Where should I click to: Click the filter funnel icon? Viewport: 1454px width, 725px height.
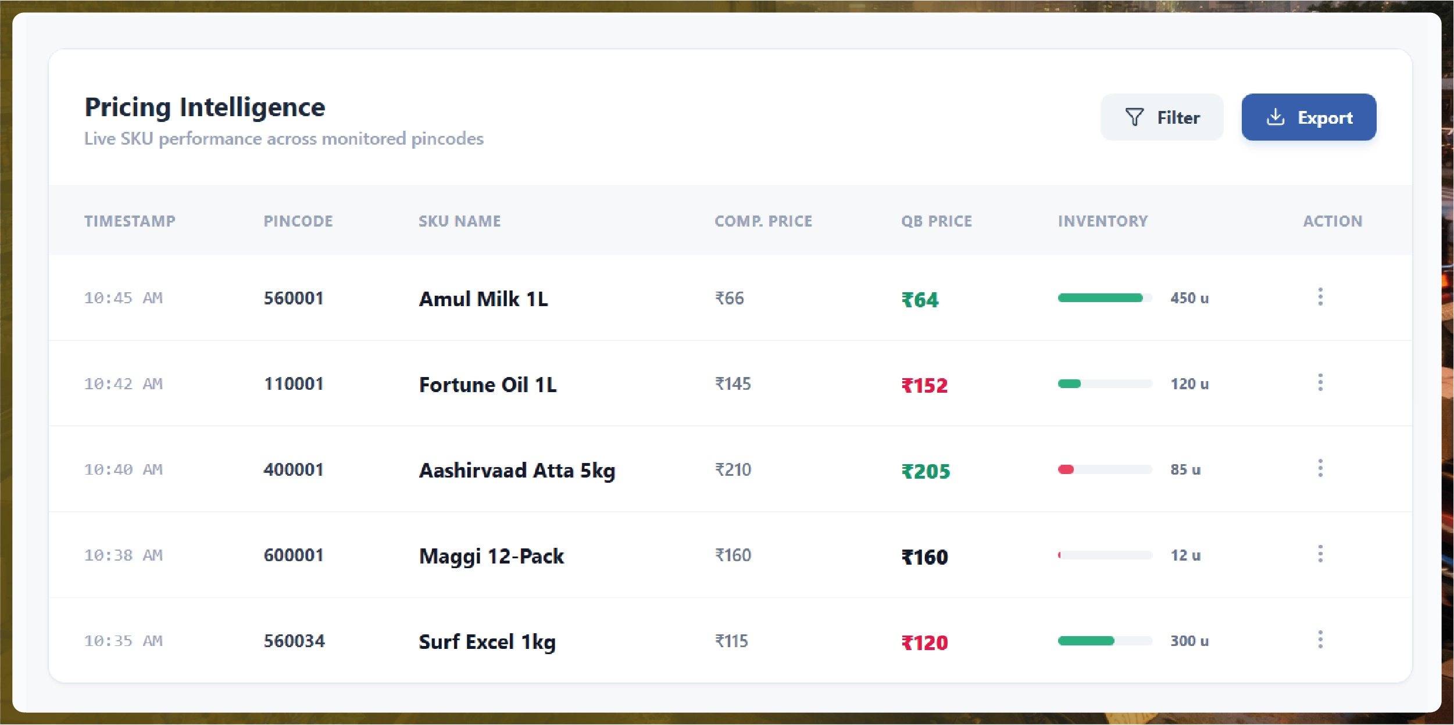click(1133, 117)
